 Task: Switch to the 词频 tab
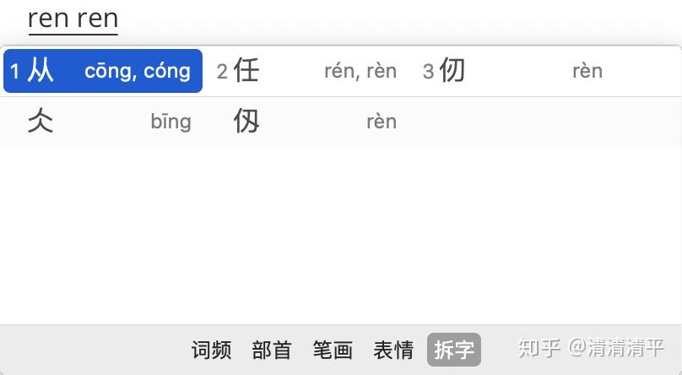[211, 350]
